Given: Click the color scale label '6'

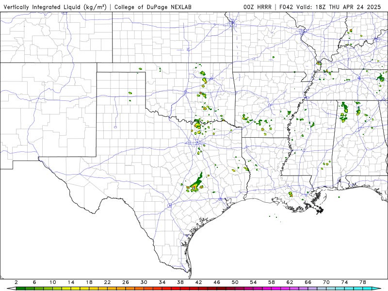Looking at the screenshot, I should 34,282.
